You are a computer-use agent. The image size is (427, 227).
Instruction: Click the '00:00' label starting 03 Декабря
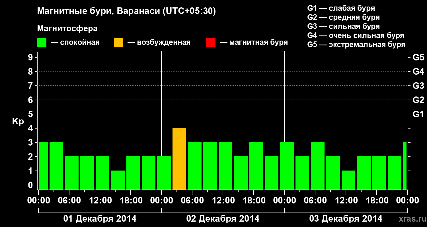click(284, 201)
